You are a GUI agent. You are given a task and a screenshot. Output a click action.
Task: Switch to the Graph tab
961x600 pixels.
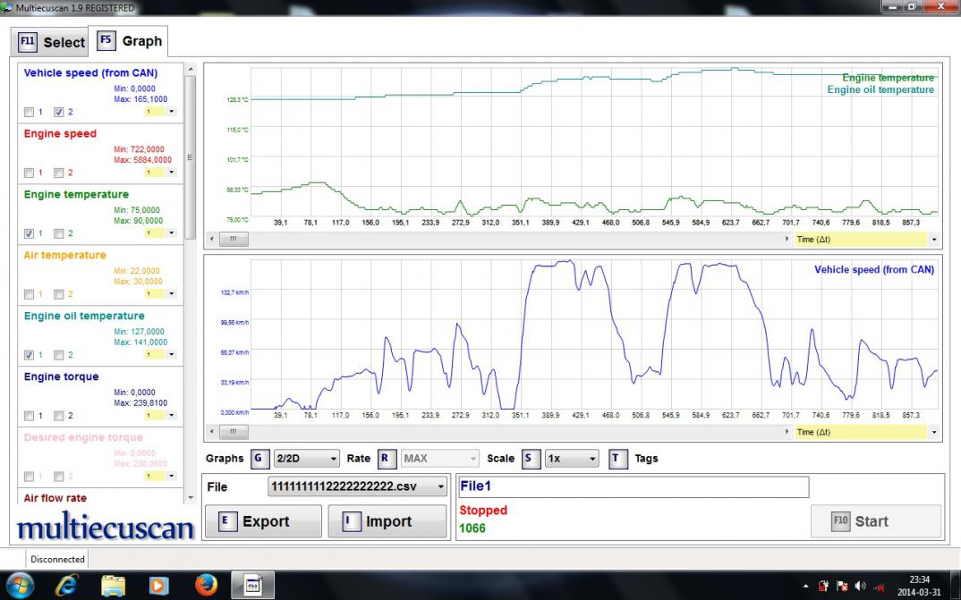tap(131, 41)
